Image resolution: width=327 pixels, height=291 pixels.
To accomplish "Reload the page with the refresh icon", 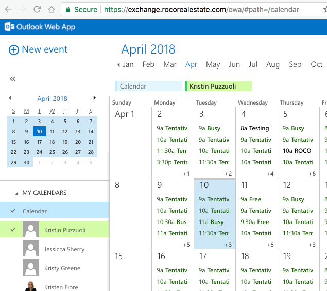I will 37,9.
